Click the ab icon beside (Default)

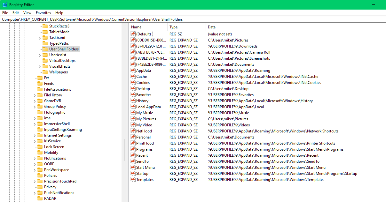(x=133, y=34)
